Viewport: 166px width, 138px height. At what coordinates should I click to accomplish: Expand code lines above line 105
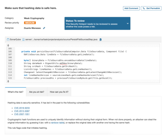[8, 45]
